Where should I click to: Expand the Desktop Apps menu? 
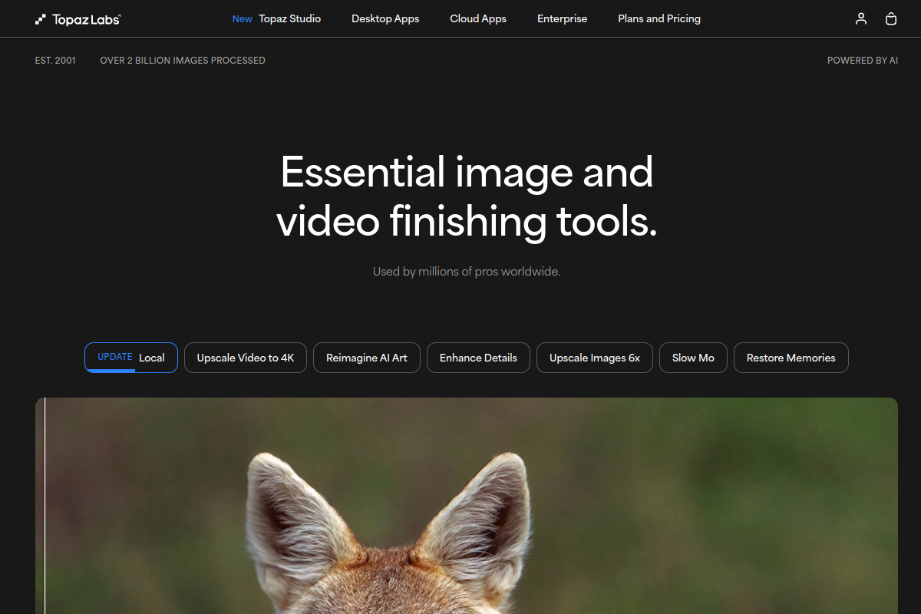(385, 18)
